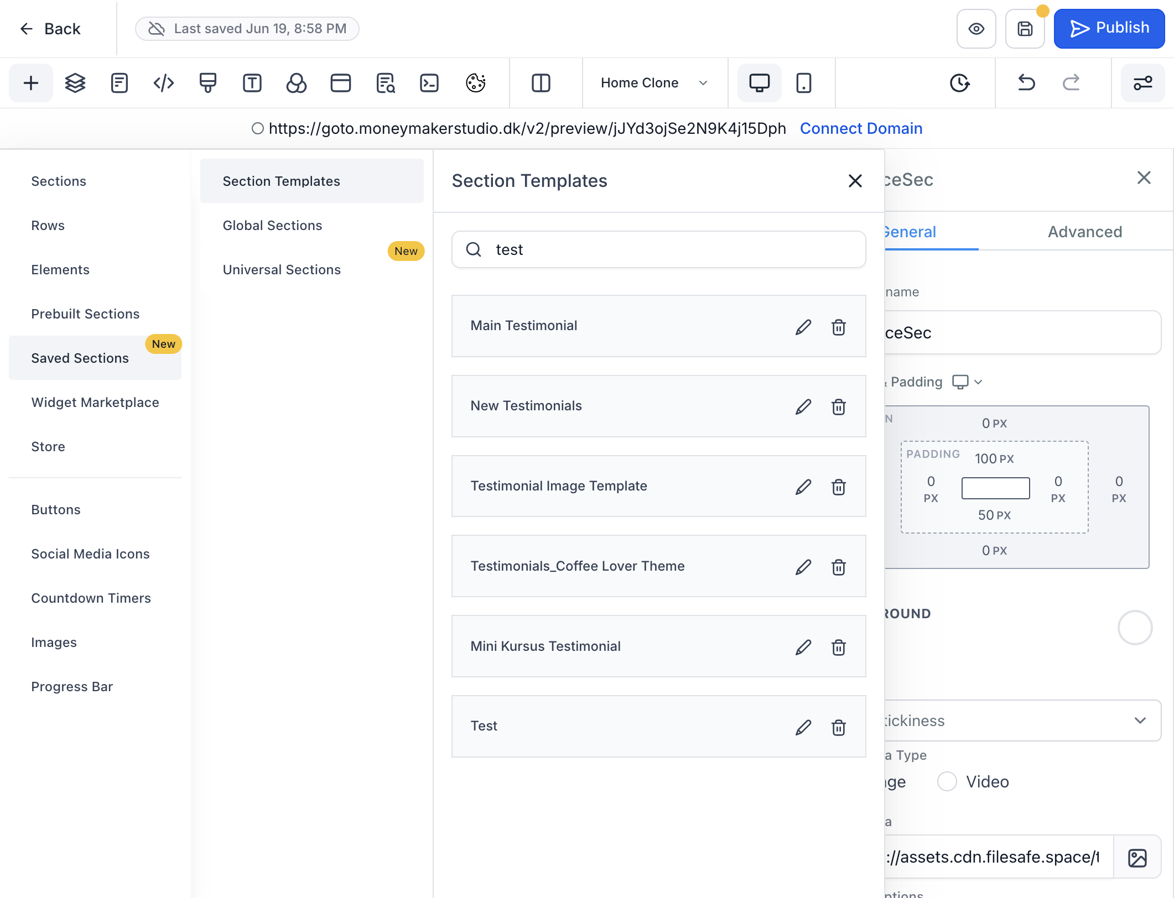Select Testimonials_Coffee Lover Theme template

pos(658,566)
